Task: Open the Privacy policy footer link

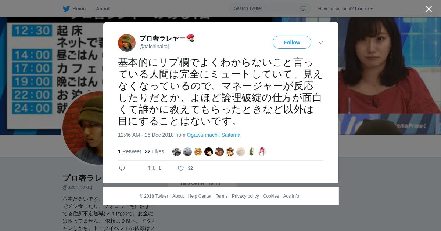Action: click(245, 196)
